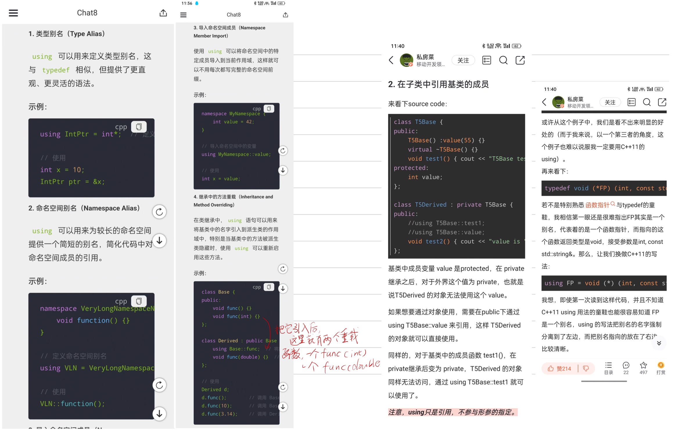Copy the IntPtr code snippet
This screenshot has width=693, height=433.
139,126
